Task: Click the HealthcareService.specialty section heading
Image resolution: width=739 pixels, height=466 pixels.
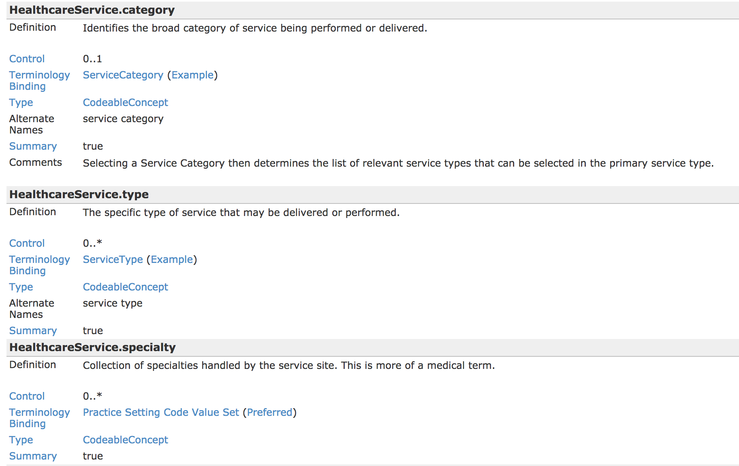Action: (x=92, y=347)
